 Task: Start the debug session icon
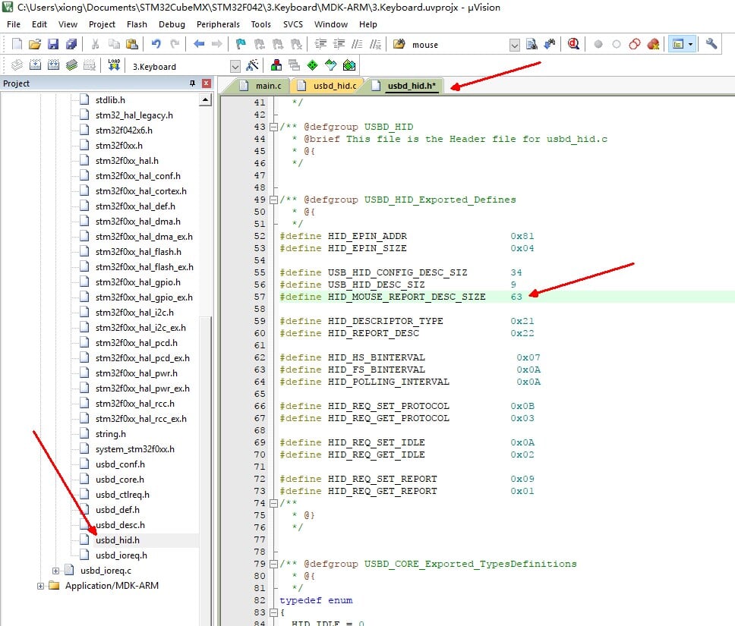click(x=574, y=45)
